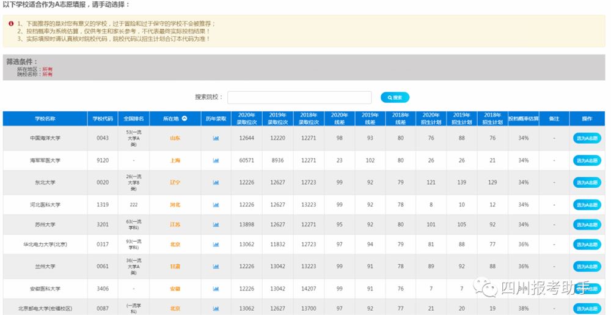Click the 备注 column header

[x=554, y=119]
